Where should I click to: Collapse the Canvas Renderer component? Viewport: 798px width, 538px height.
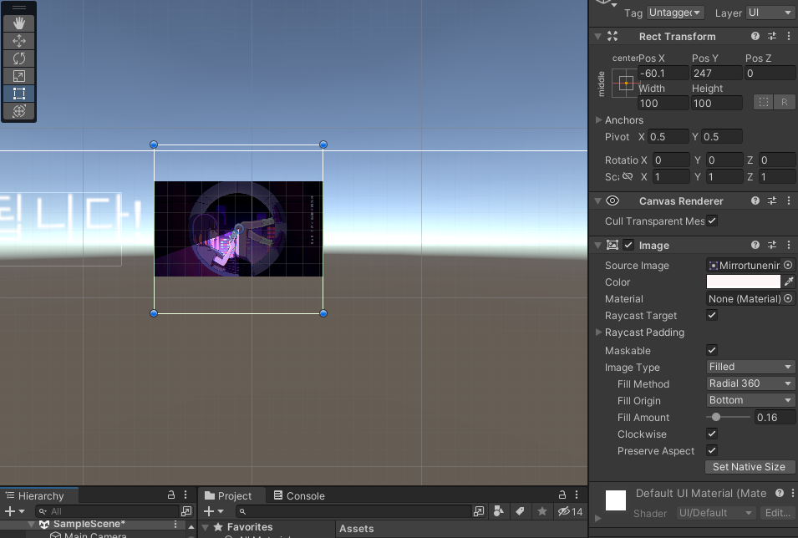[x=598, y=201]
